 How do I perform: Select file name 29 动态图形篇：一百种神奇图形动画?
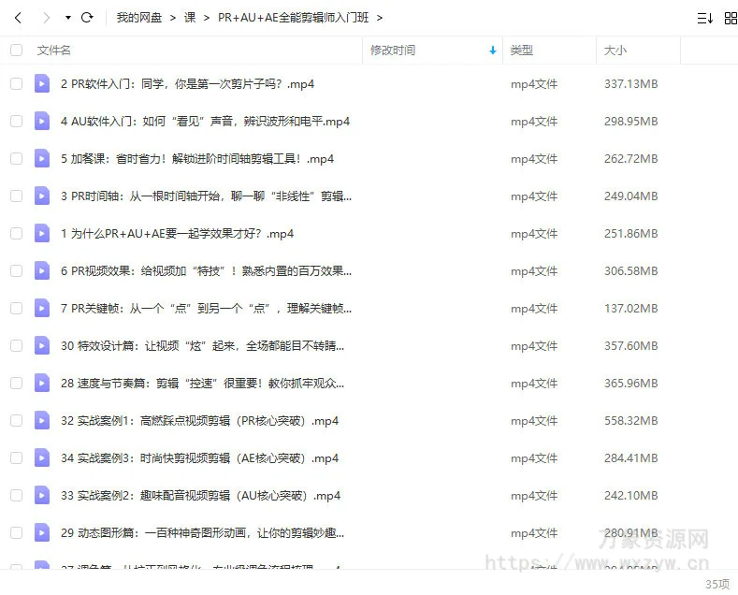point(202,533)
